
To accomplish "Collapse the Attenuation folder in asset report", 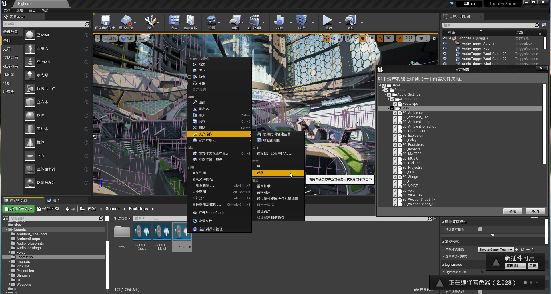I will pos(388,99).
